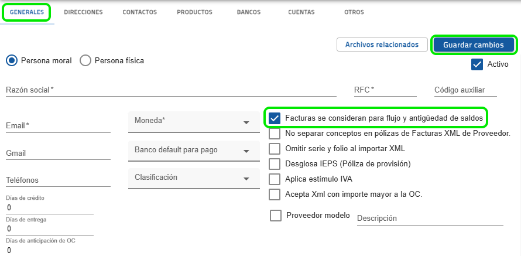Enable Omitir serie y folio checkbox
521x256 pixels.
(275, 148)
